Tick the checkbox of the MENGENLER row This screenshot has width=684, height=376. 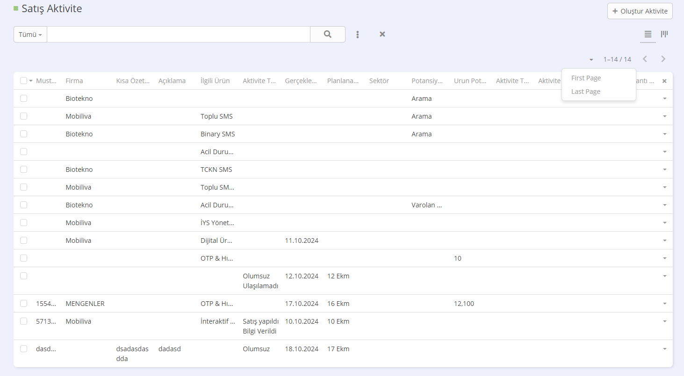(24, 303)
